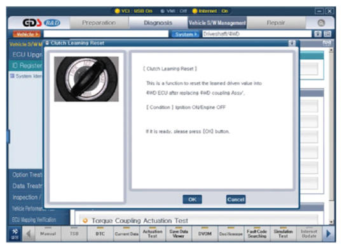Click the first icon right of system field
This screenshot has height=249, width=342.
(318, 34)
